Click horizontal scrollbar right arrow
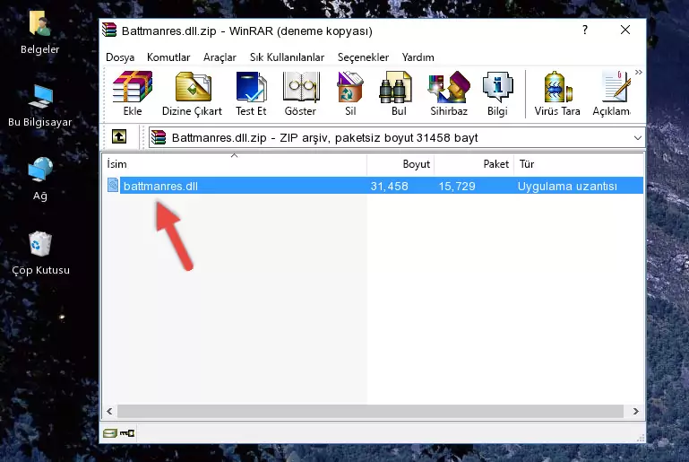 (x=636, y=412)
